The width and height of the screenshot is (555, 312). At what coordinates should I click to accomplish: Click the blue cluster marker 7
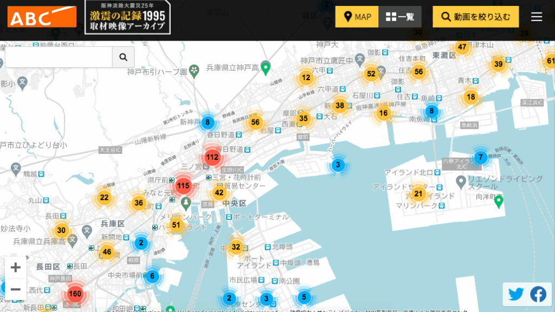[x=480, y=158]
